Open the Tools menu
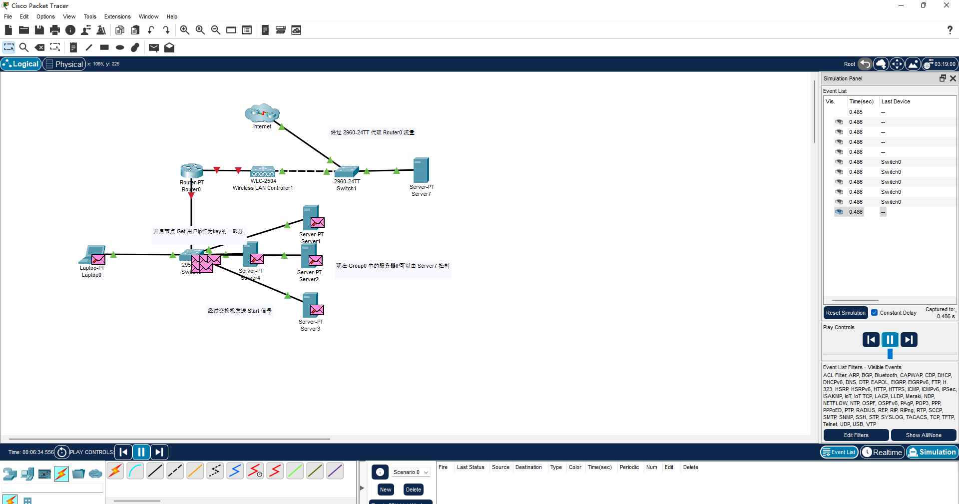The image size is (959, 504). [x=90, y=16]
